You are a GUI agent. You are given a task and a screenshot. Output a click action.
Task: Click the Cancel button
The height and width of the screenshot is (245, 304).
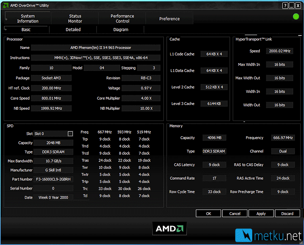click(235, 213)
